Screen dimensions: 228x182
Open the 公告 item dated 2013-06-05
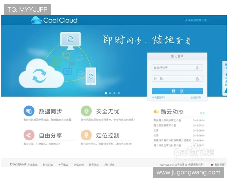[156, 135]
